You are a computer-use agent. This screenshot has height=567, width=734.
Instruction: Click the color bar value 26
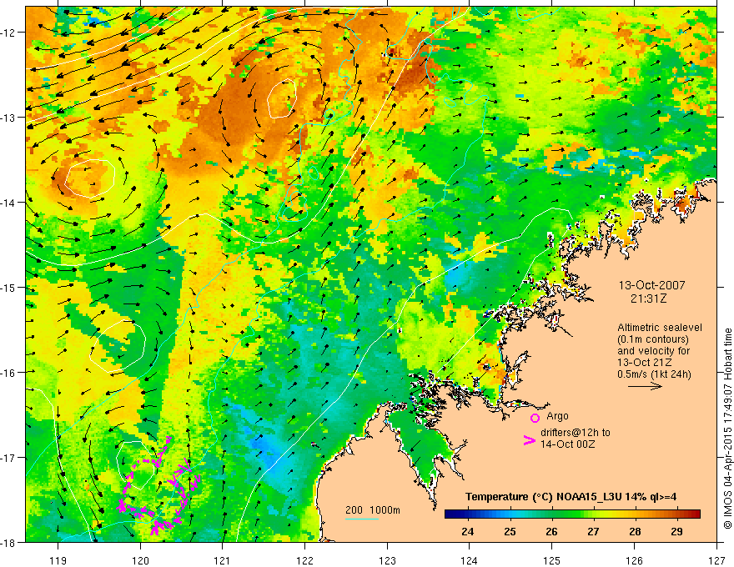[x=551, y=531]
